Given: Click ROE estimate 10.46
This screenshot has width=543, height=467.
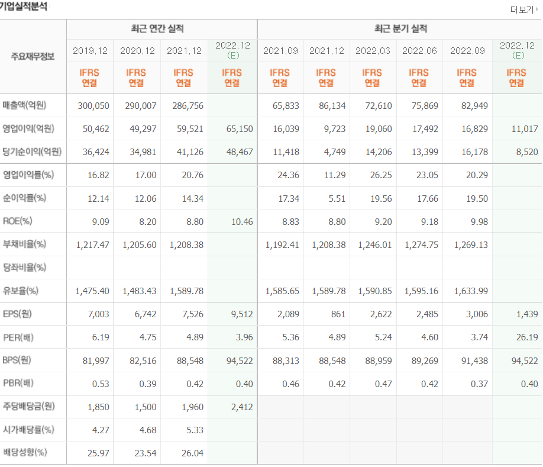Looking at the screenshot, I should [242, 222].
